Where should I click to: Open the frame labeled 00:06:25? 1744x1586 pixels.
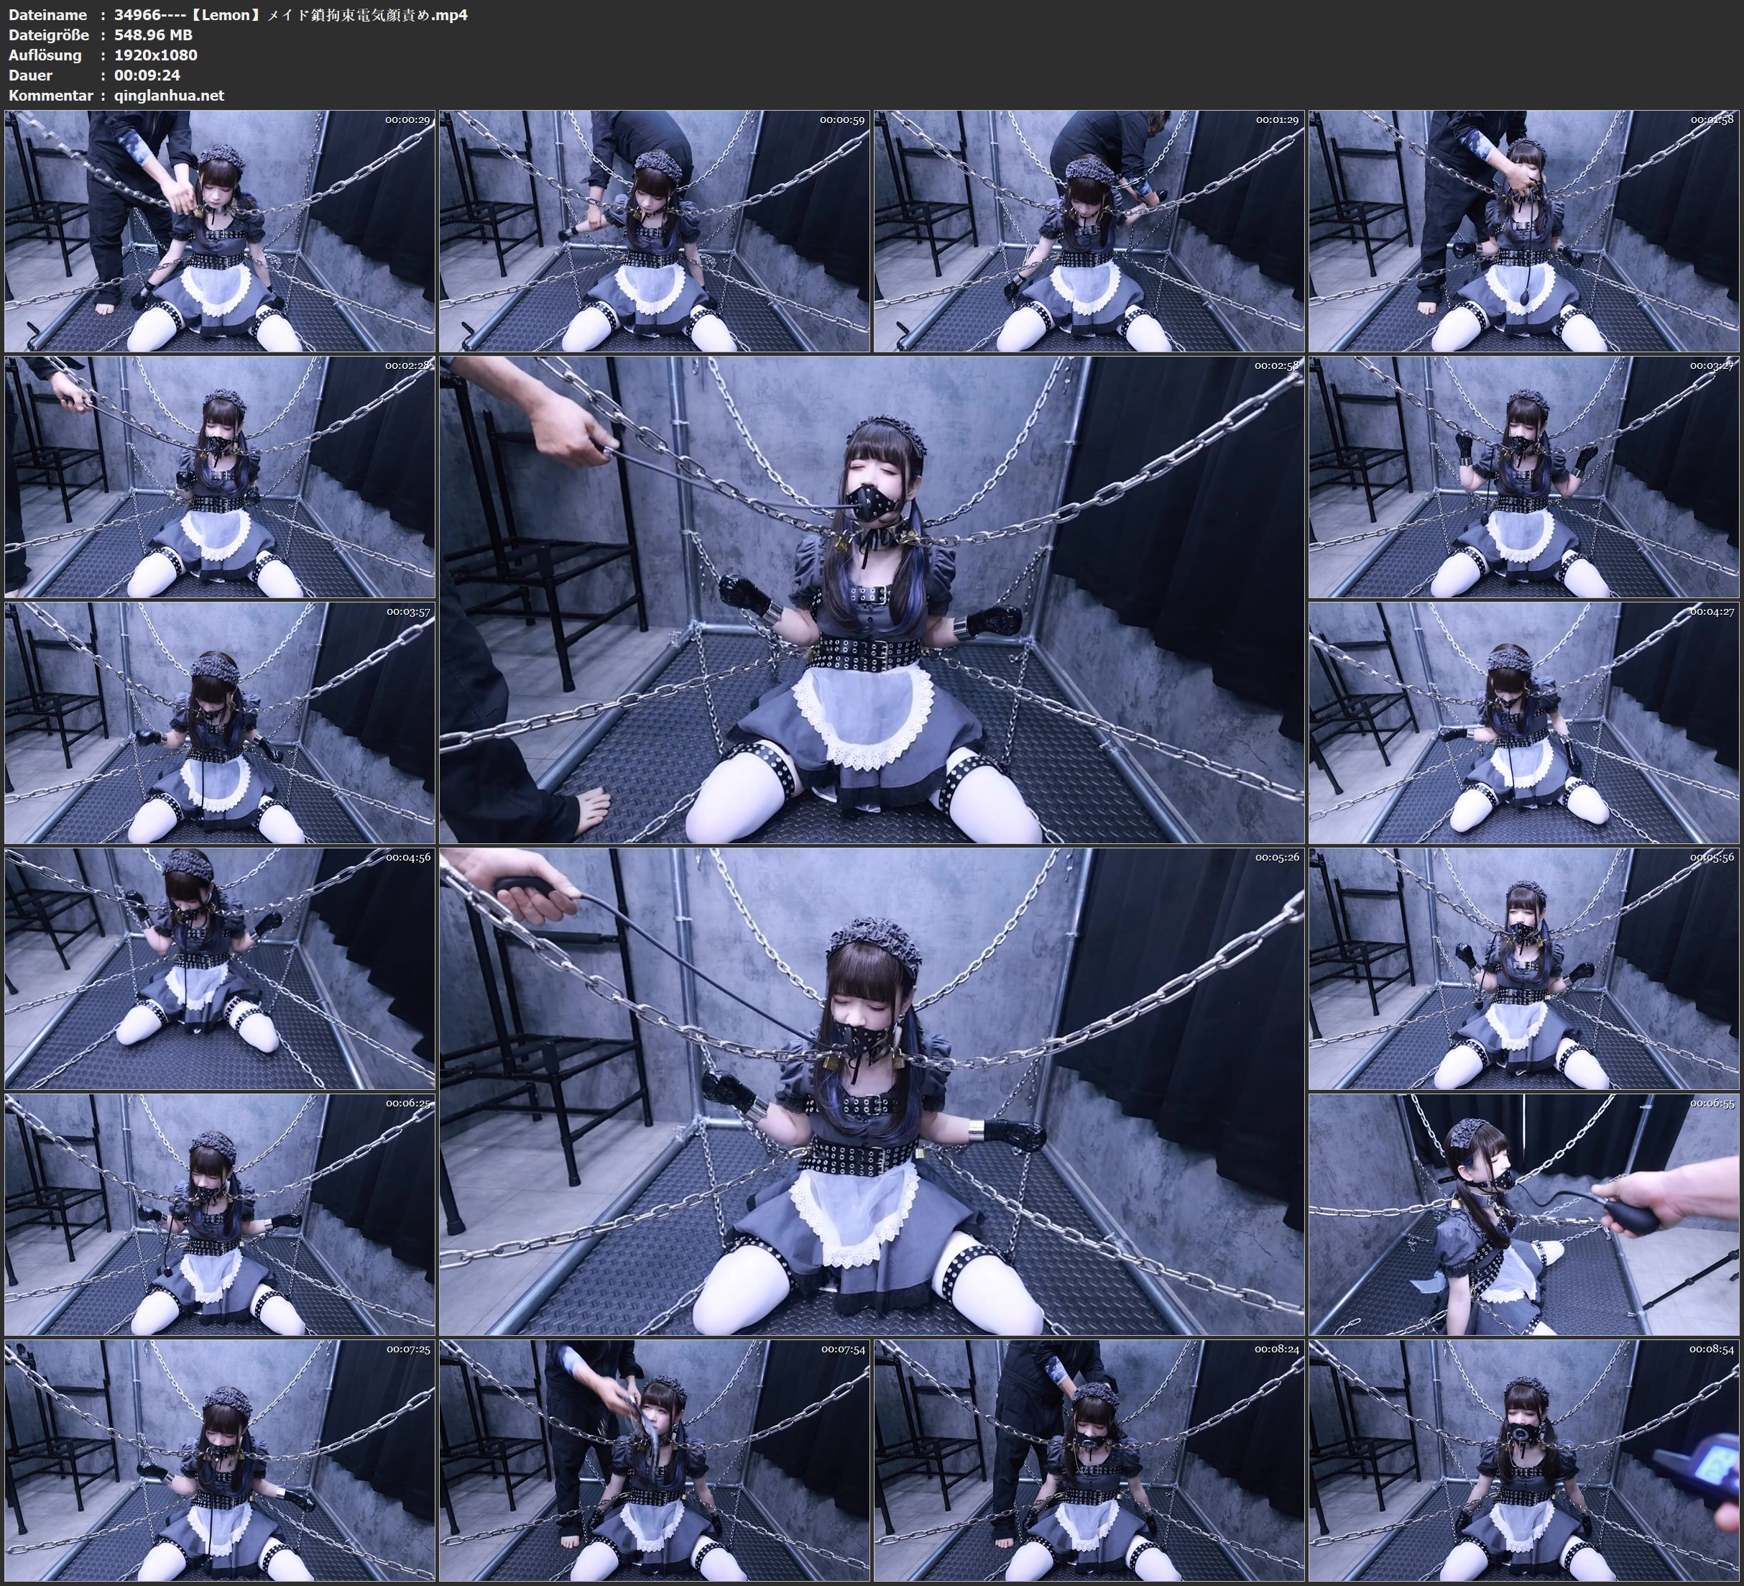[x=220, y=1214]
